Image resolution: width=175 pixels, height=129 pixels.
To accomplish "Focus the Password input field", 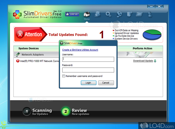I will (88, 70).
